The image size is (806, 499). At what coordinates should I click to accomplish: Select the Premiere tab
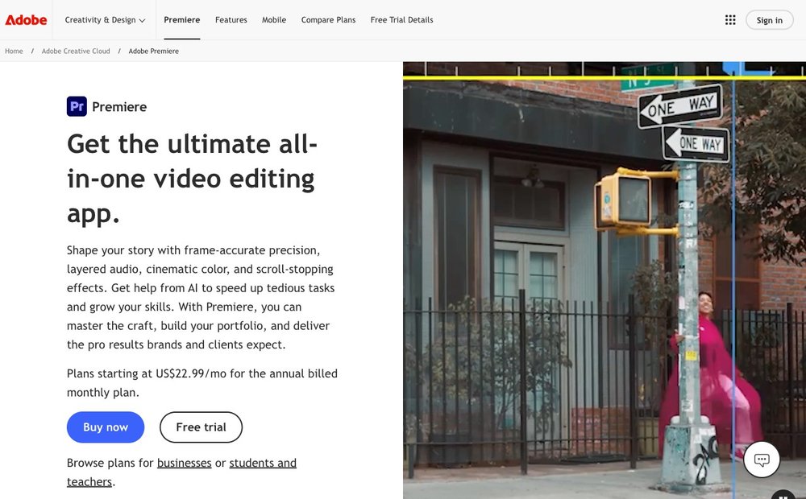coord(182,20)
